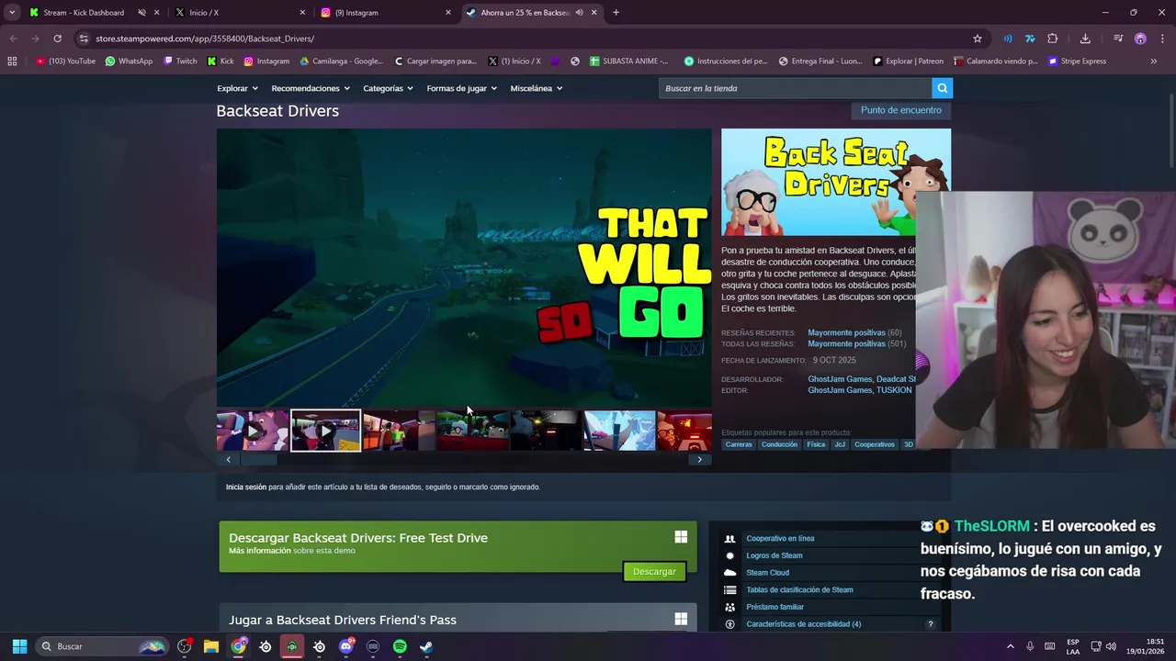The height and width of the screenshot is (661, 1176).
Task: Click the Conducción tag
Action: tap(779, 444)
